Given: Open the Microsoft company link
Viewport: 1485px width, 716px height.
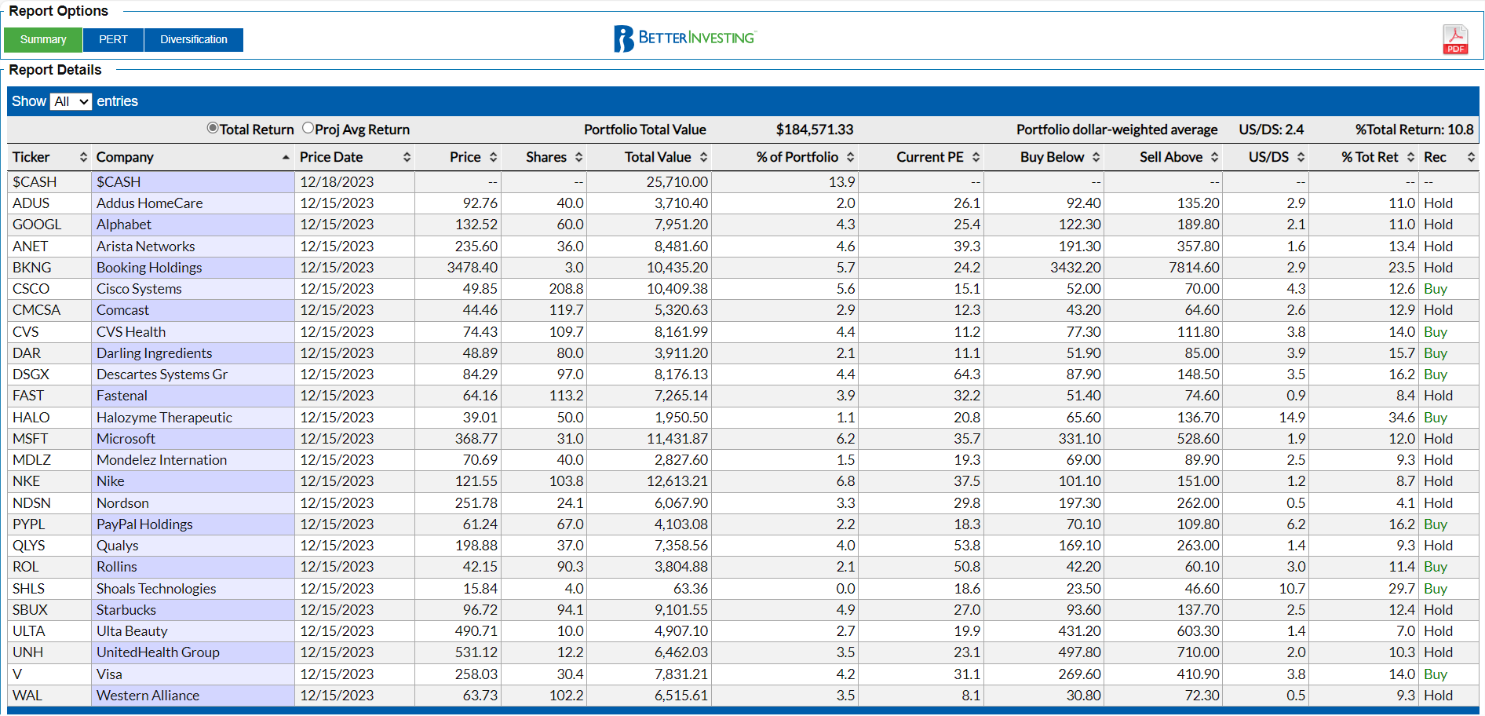Looking at the screenshot, I should [126, 439].
